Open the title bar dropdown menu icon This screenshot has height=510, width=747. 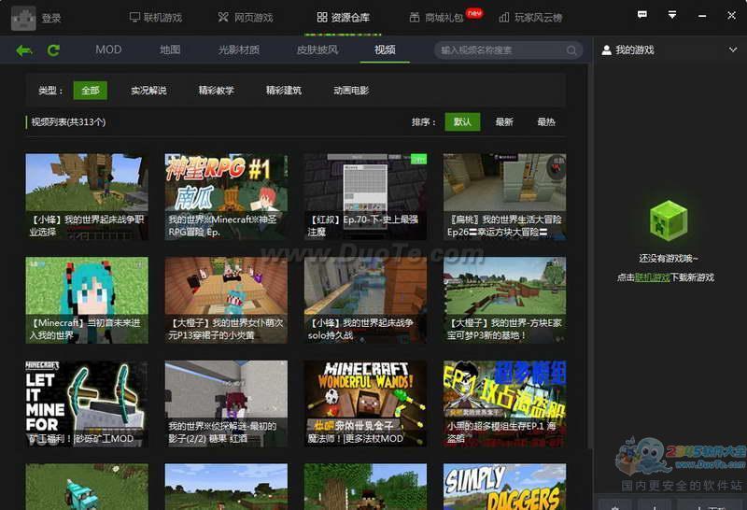[671, 15]
